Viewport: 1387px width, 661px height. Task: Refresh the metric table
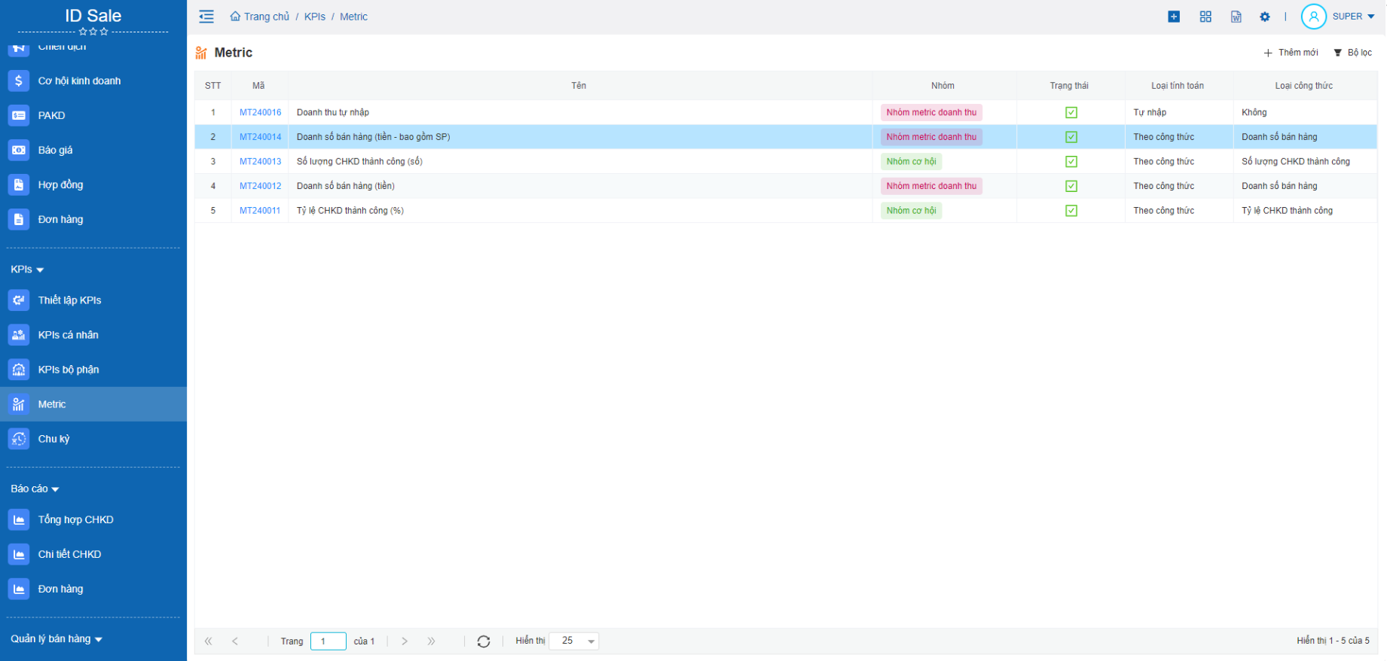tap(484, 641)
